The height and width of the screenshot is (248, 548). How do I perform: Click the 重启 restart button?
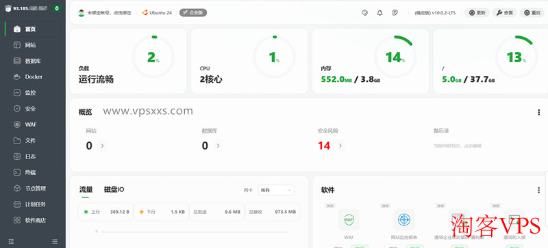pyautogui.click(x=532, y=13)
